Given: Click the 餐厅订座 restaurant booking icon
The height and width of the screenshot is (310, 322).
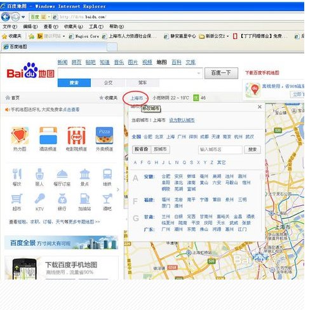Looking at the screenshot, I should pos(62,174).
